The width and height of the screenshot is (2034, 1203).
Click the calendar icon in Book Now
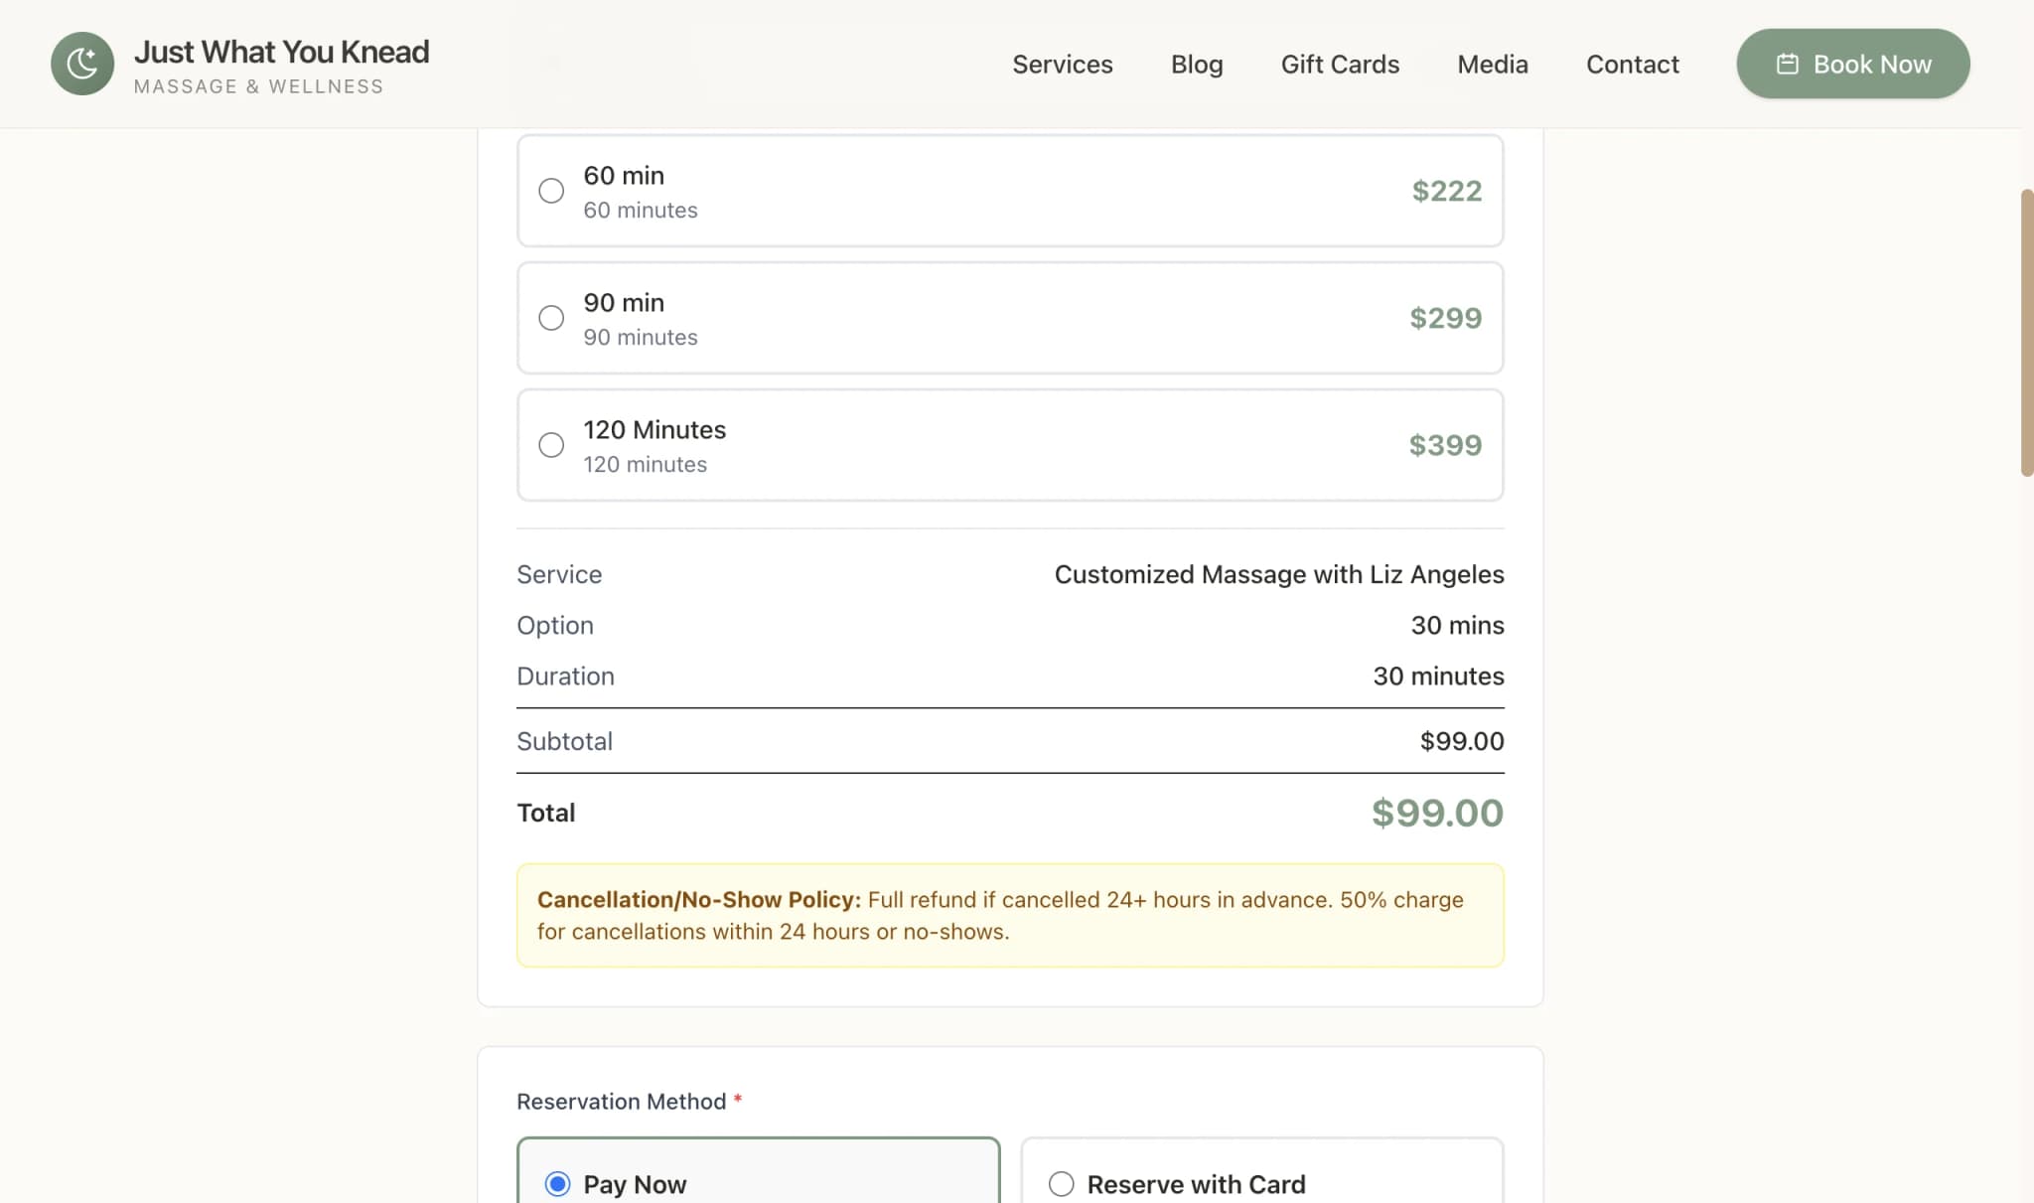1787,64
